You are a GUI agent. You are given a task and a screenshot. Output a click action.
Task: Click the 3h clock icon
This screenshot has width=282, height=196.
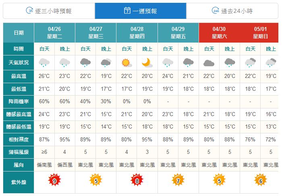29,10
